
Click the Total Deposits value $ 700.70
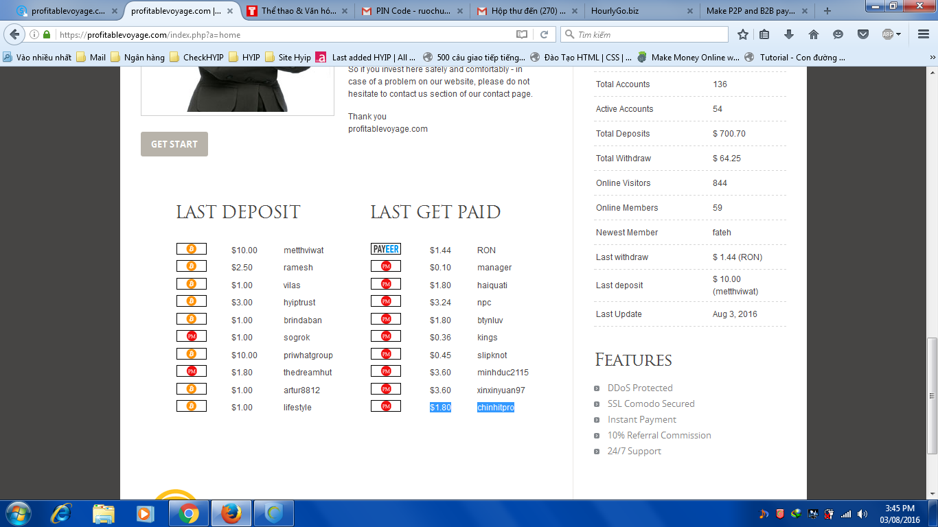coord(729,134)
